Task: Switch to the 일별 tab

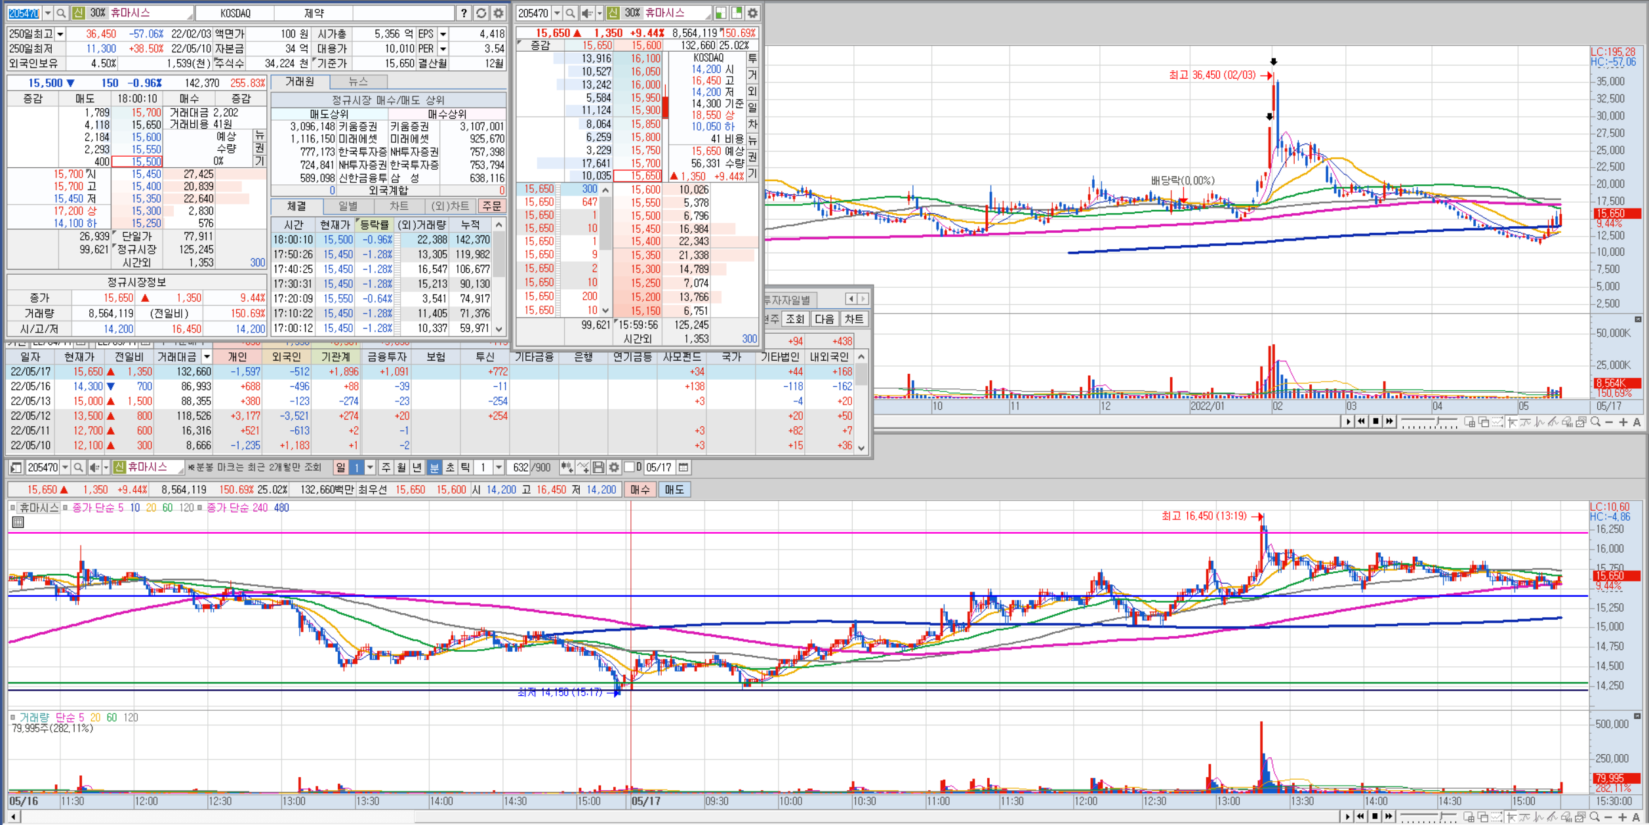Action: coord(348,207)
